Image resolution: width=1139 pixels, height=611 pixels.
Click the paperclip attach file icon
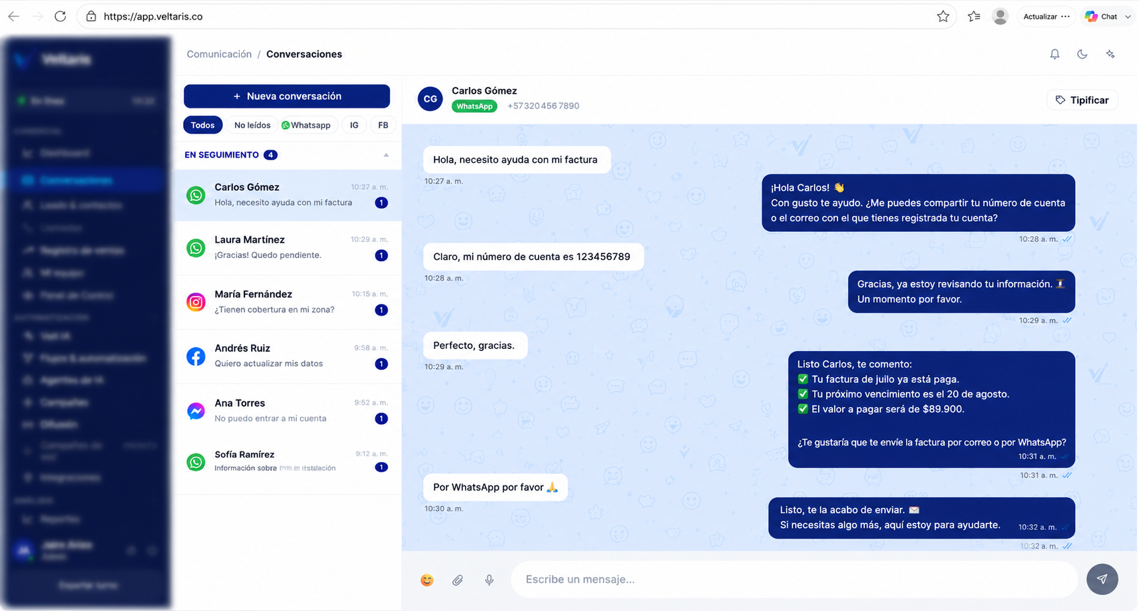[458, 580]
